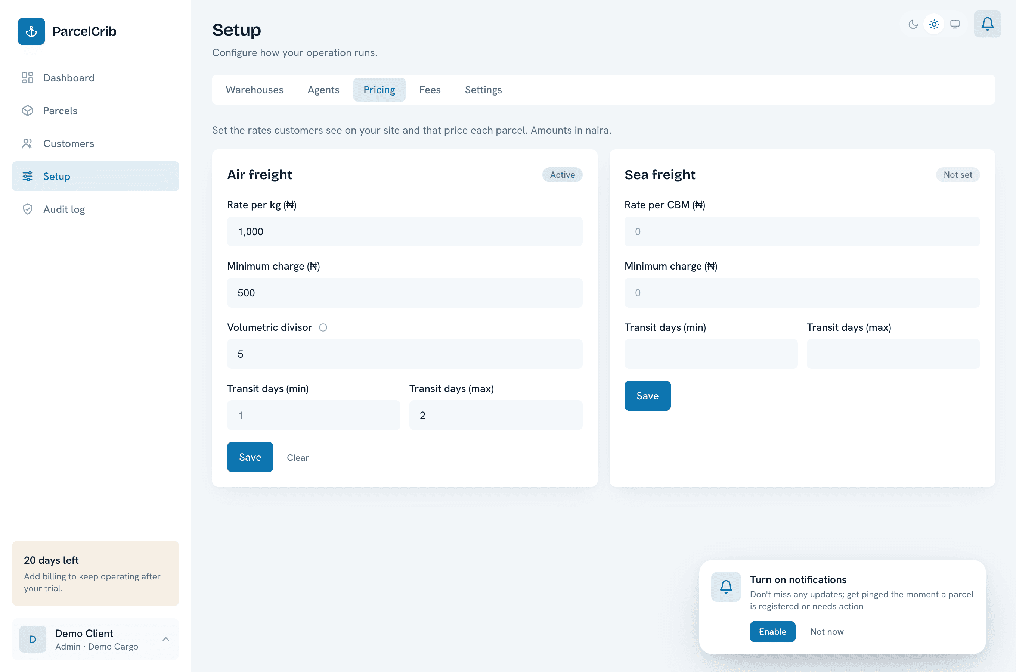The image size is (1016, 672).
Task: Click Sea freight Transit days (min) field
Action: click(711, 354)
